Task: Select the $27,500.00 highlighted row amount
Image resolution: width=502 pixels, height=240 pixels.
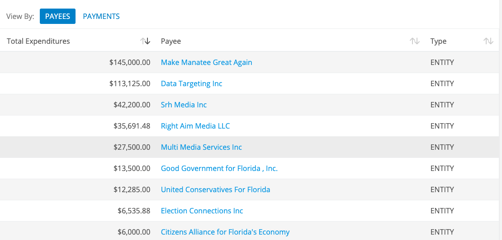Action: 132,147
